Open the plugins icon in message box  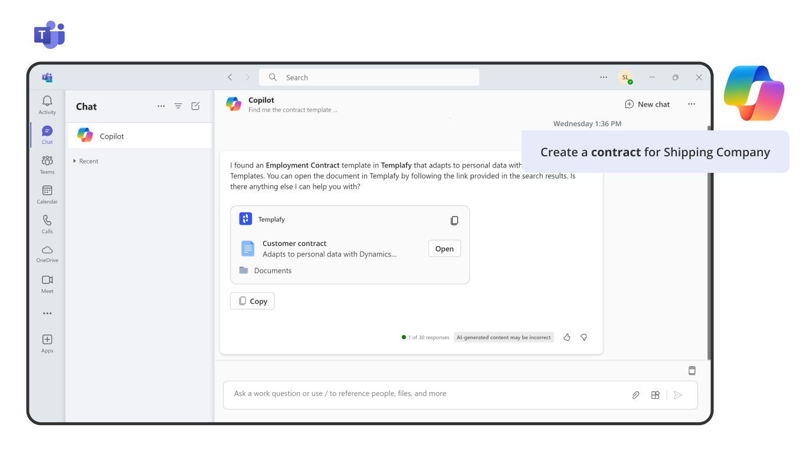(x=655, y=395)
